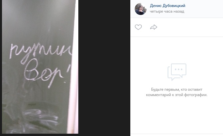This screenshot has height=136, width=223.
Task: Open the Денис Дубовицкий profile link
Action: pos(167,6)
